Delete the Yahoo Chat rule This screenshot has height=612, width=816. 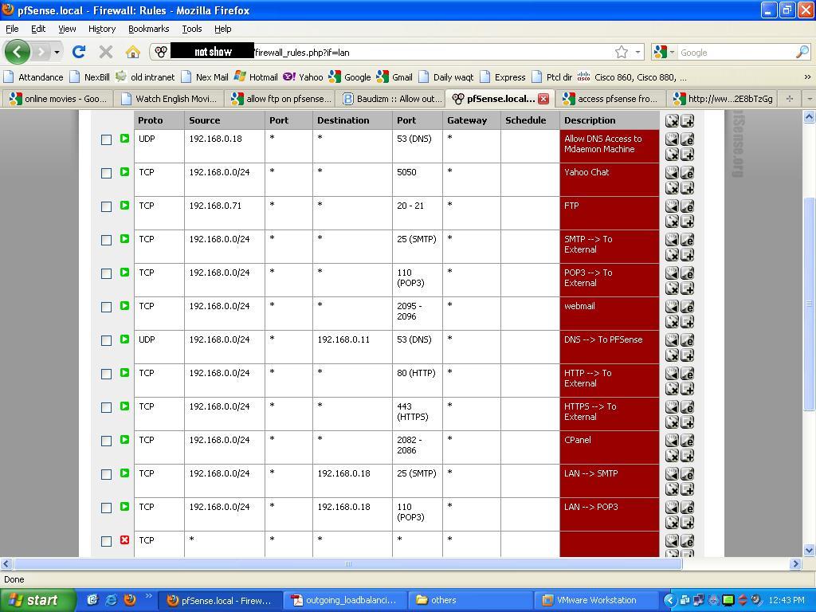(672, 187)
